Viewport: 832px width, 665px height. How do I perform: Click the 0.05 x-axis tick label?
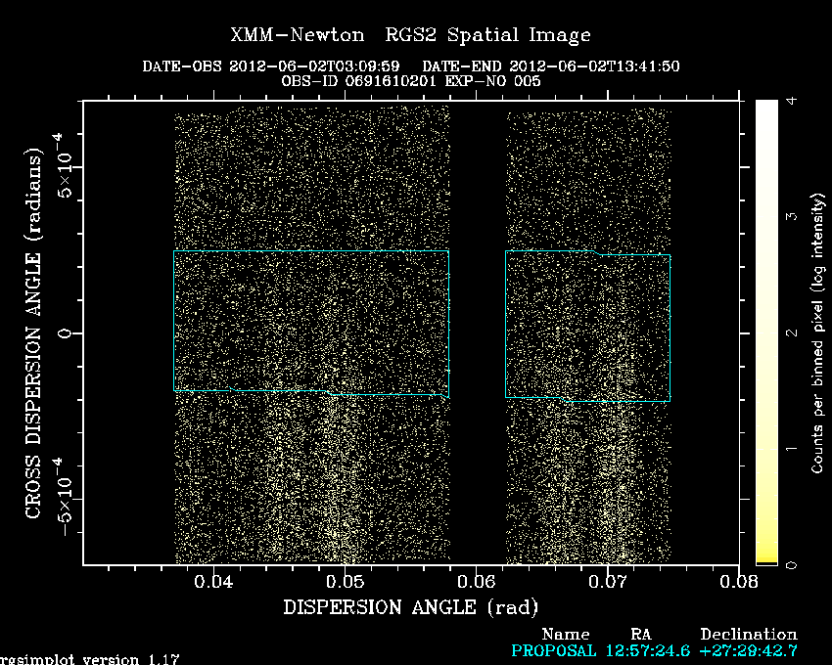click(x=345, y=582)
